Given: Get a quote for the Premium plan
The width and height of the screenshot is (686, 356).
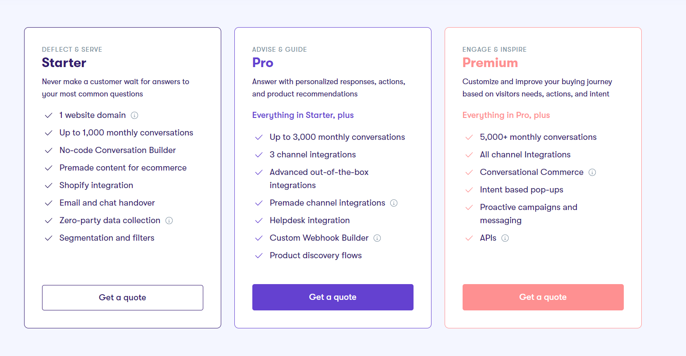Looking at the screenshot, I should (543, 297).
